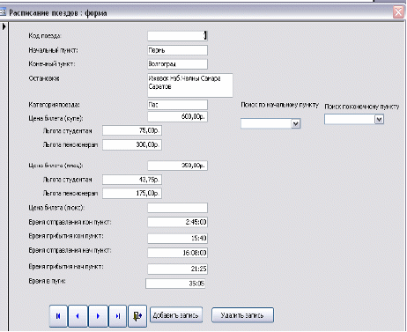Click the Начальный пункт field containing Пермь

point(177,50)
